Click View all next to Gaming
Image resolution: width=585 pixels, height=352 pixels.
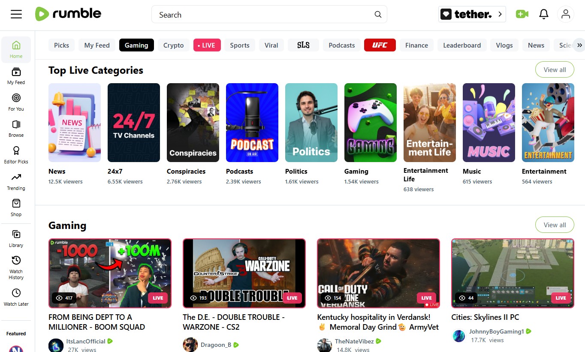554,225
